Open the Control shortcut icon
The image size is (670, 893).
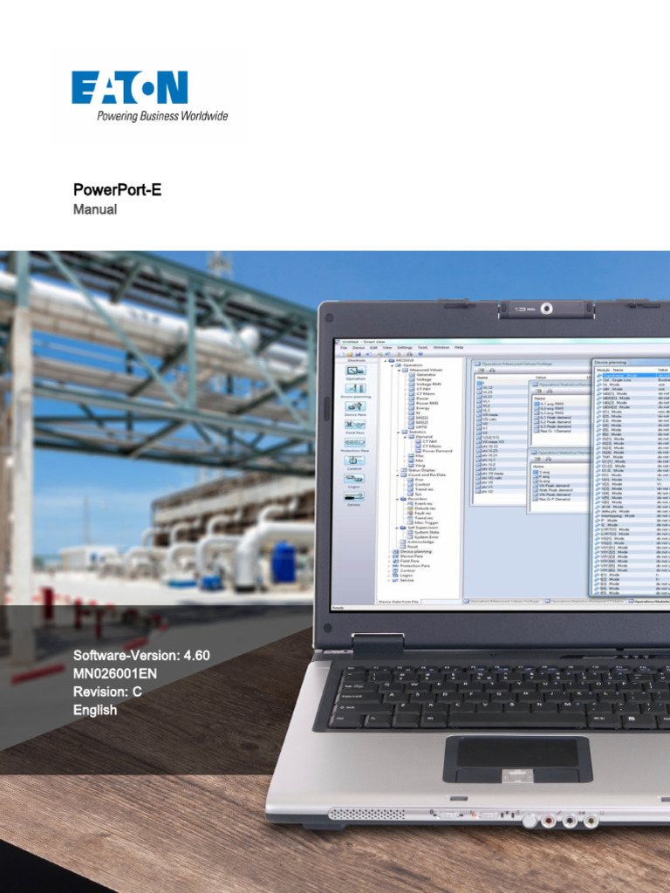point(355,460)
